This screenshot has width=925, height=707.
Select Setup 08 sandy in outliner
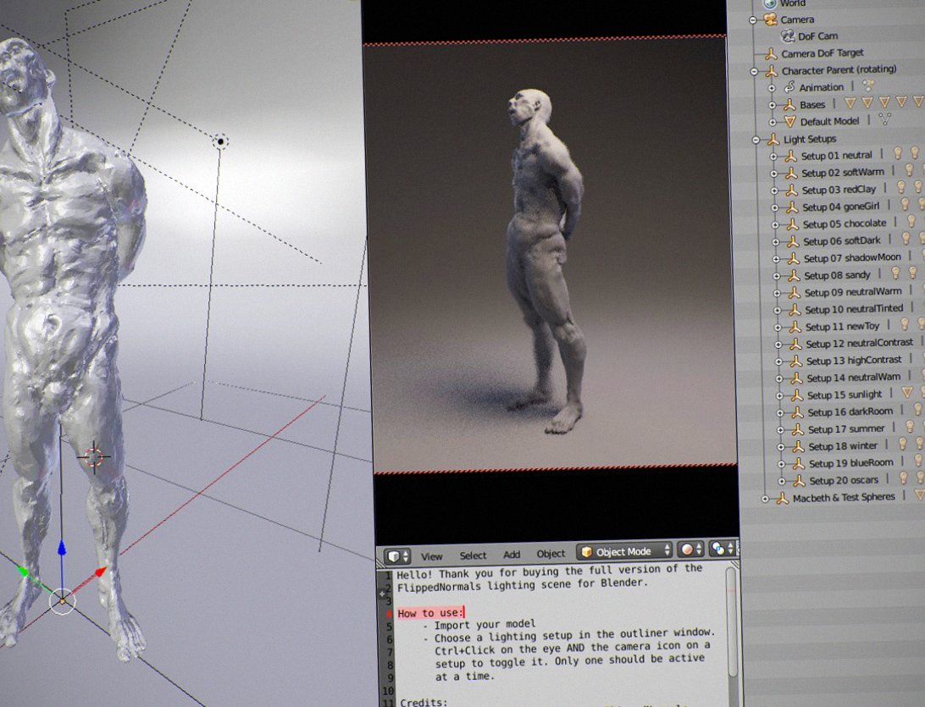837,275
